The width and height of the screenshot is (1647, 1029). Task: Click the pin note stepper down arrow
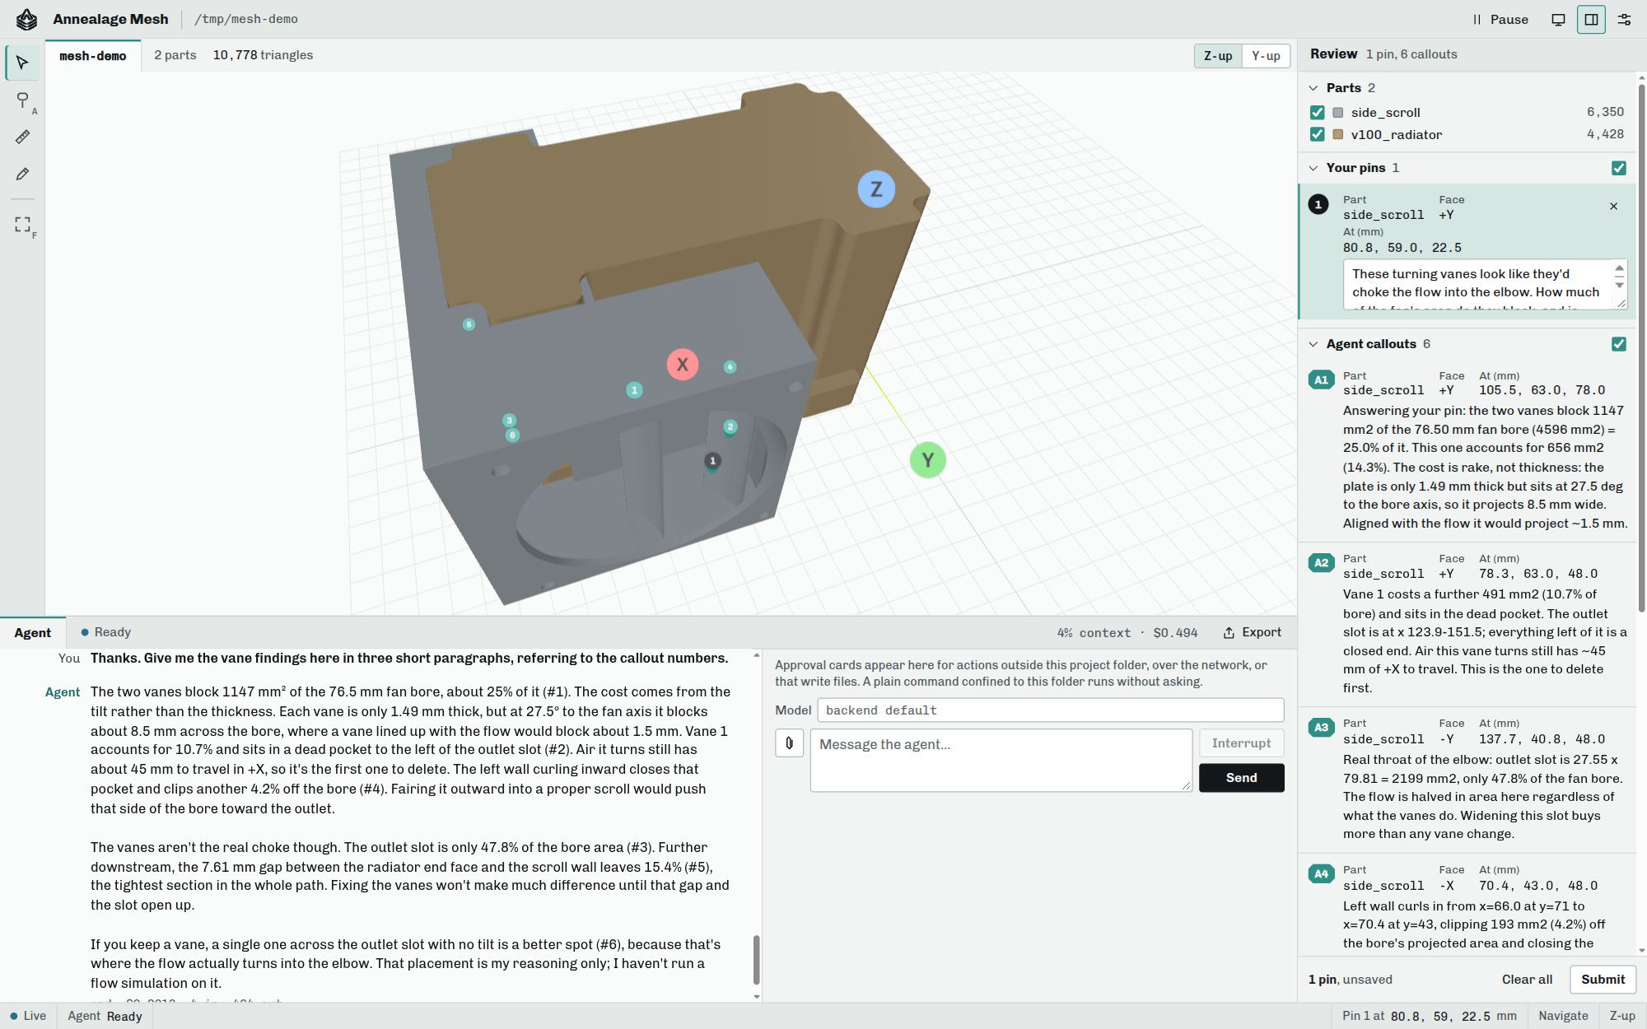click(1619, 285)
